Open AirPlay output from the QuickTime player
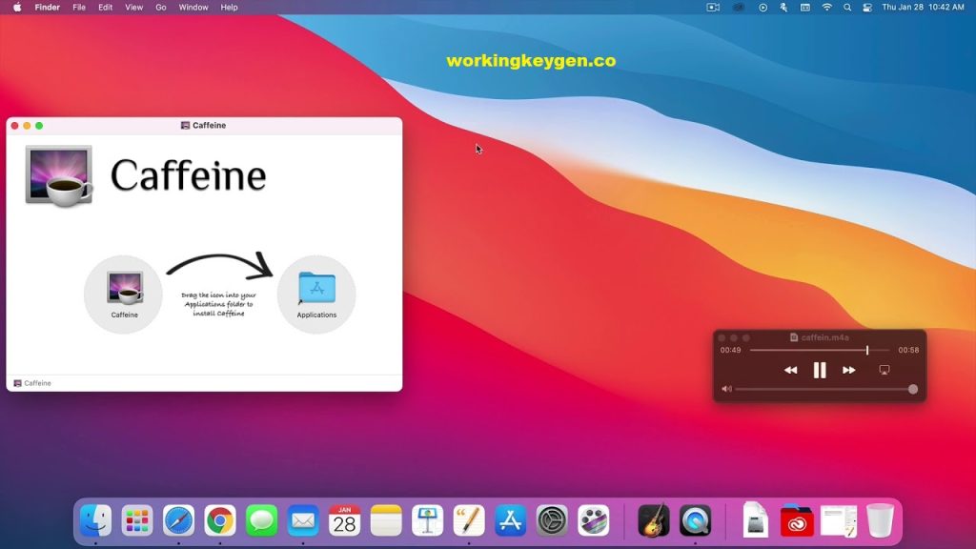Viewport: 976px width, 549px height. tap(884, 370)
